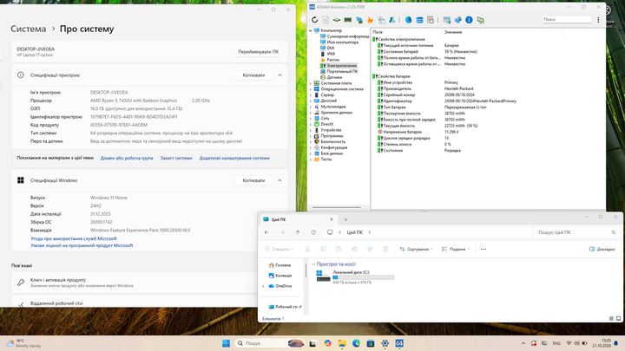
Task: Click the Система breadcrumb in Settings
Action: 29,29
